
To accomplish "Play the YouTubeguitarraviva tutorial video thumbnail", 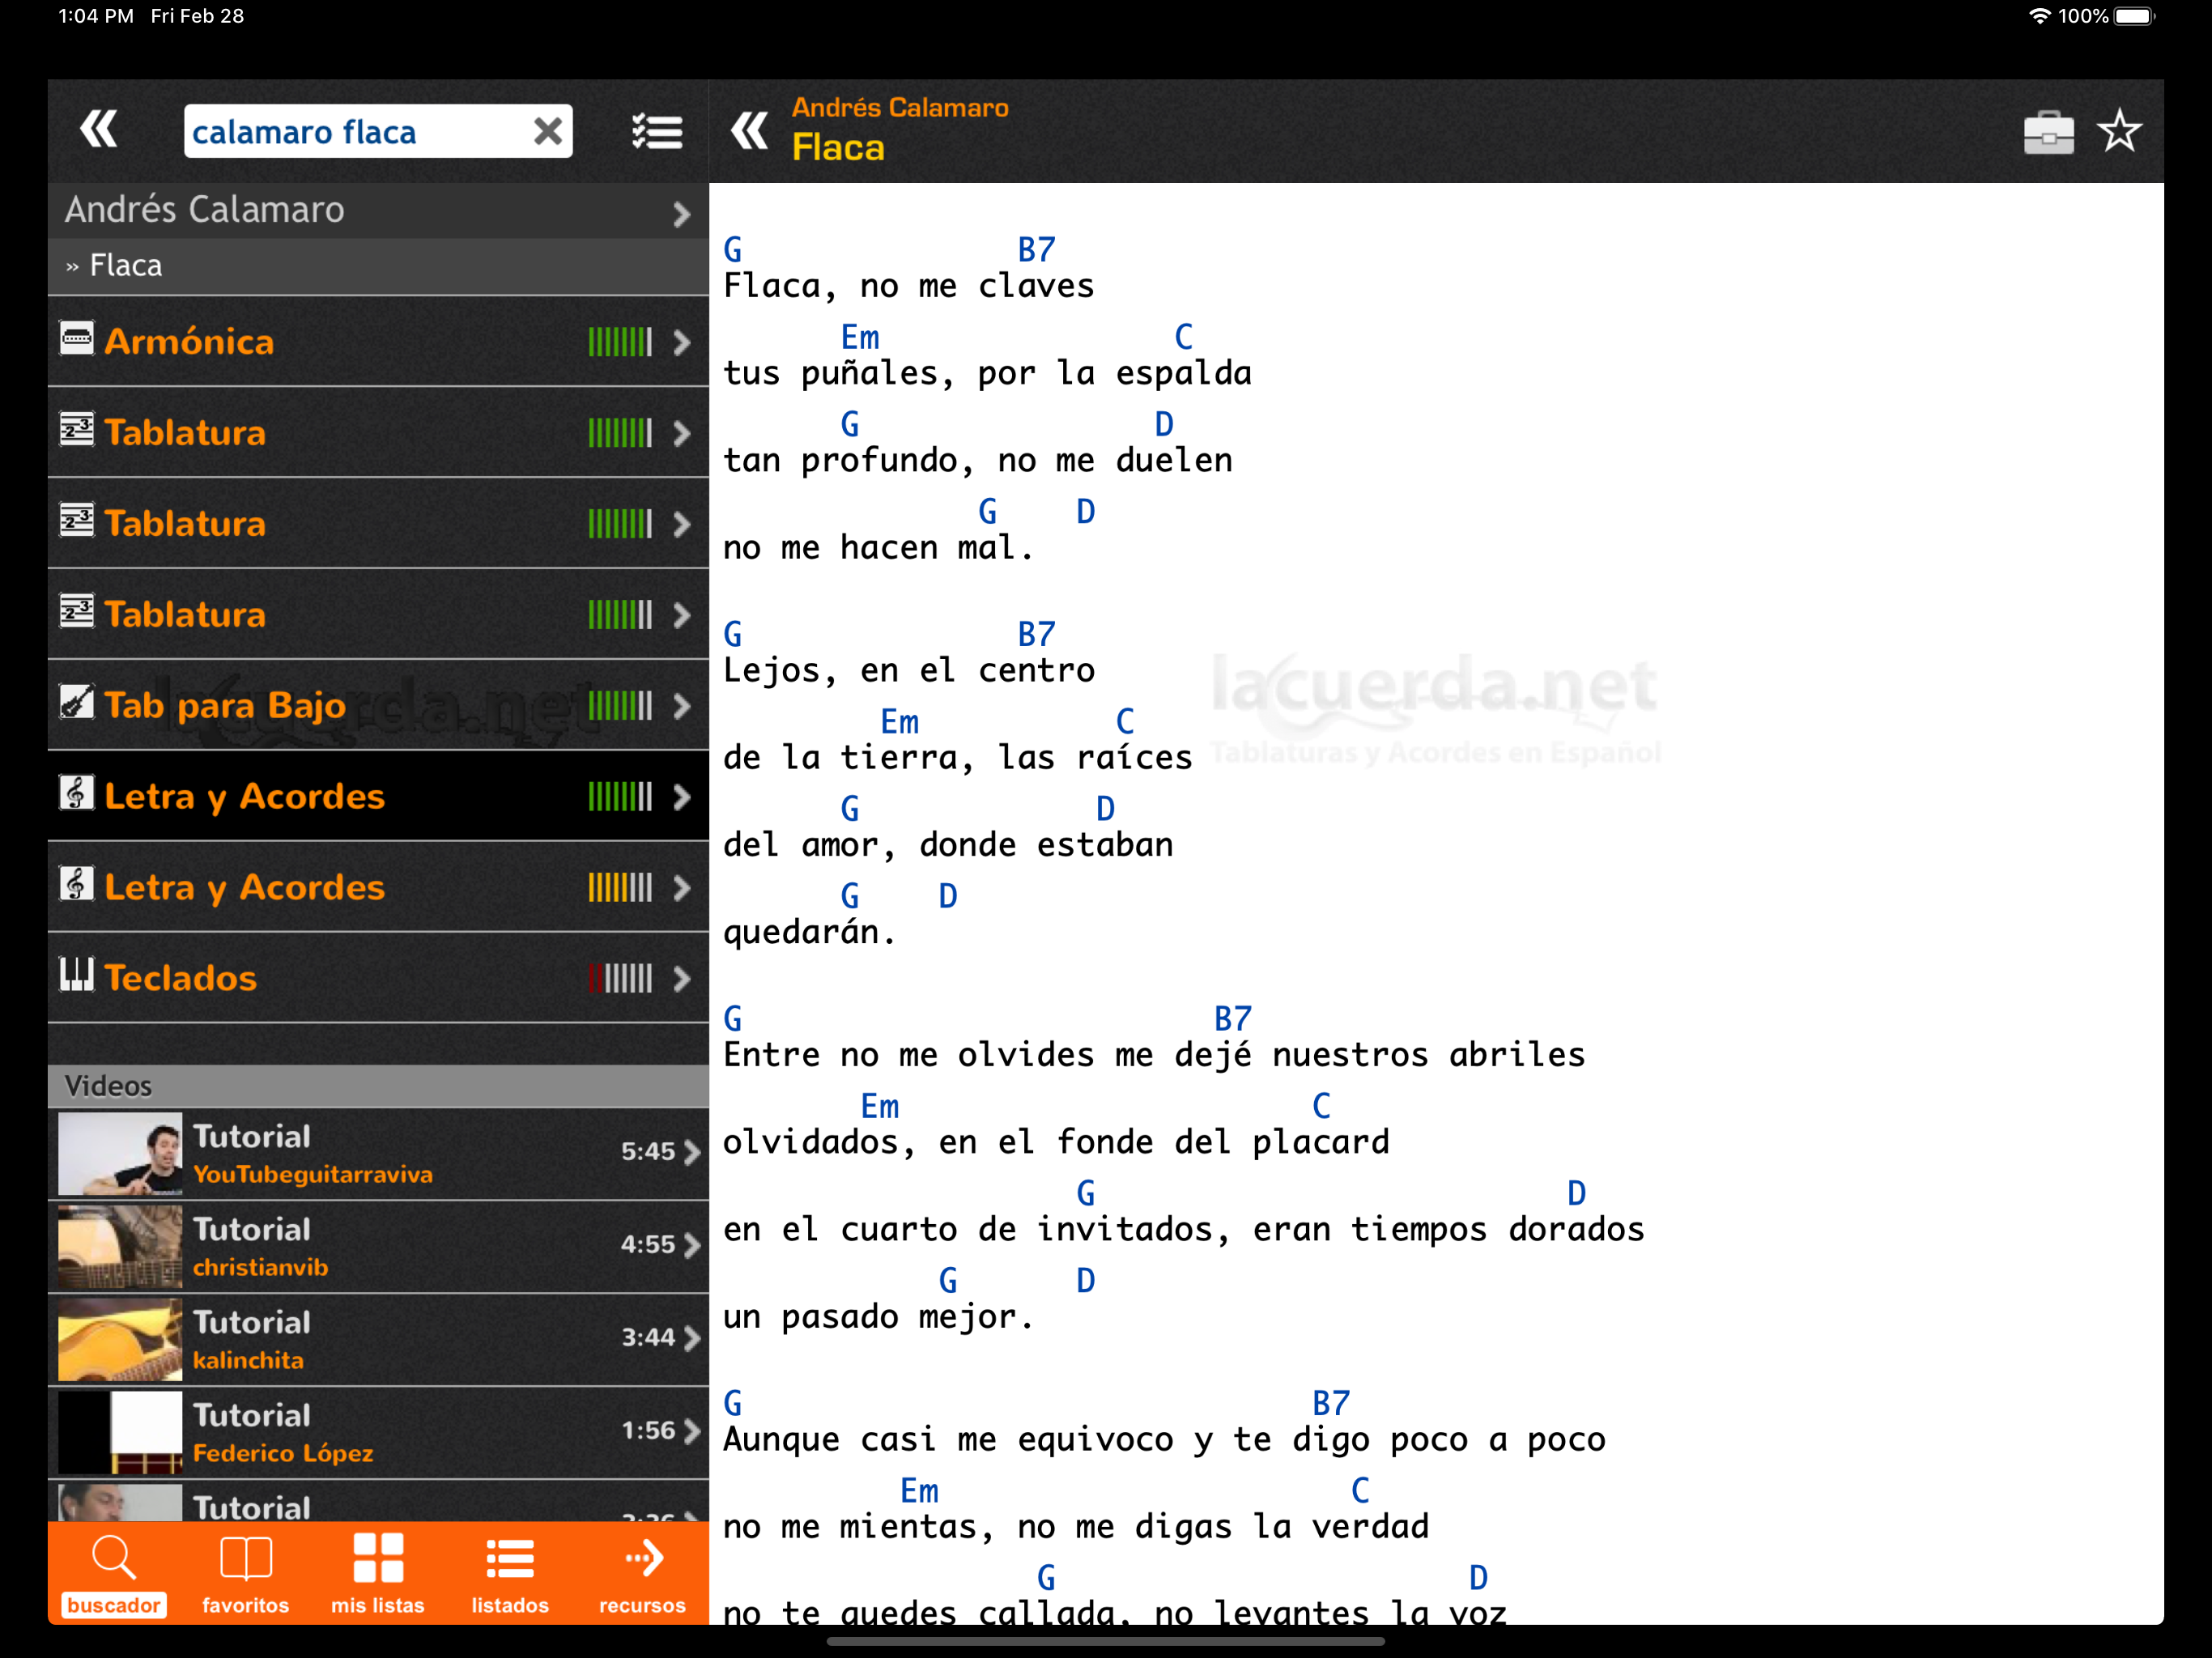I will coord(120,1154).
